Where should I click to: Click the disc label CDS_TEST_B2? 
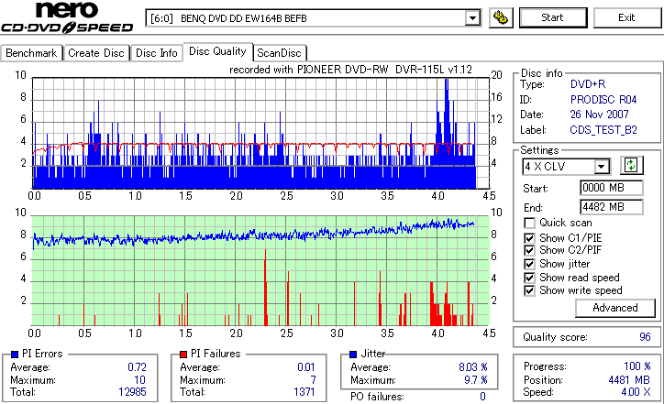point(603,130)
